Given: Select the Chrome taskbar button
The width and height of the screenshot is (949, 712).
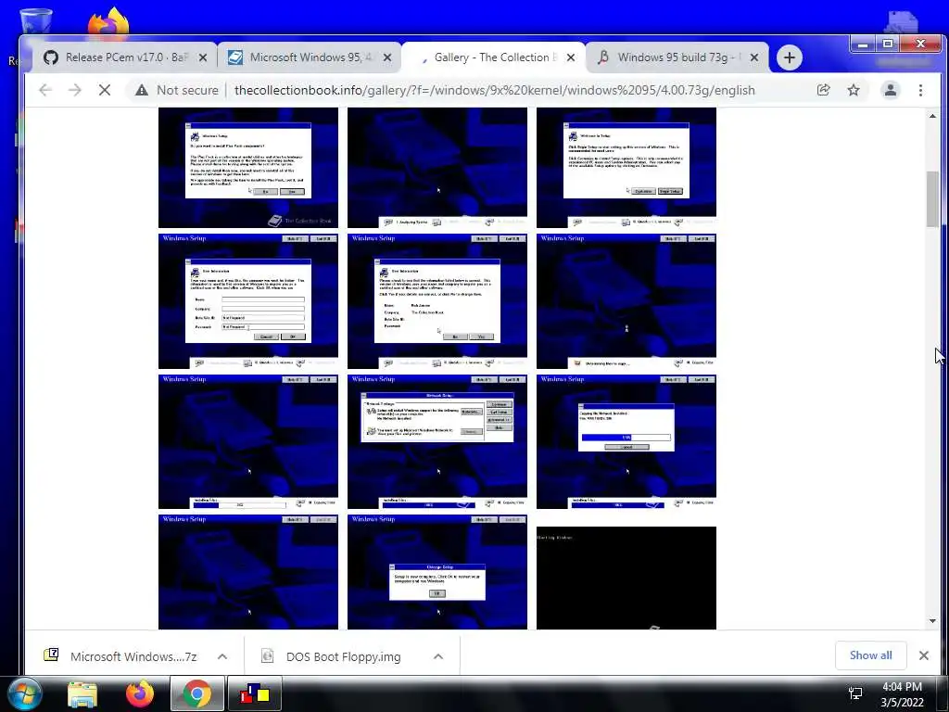Looking at the screenshot, I should [197, 693].
